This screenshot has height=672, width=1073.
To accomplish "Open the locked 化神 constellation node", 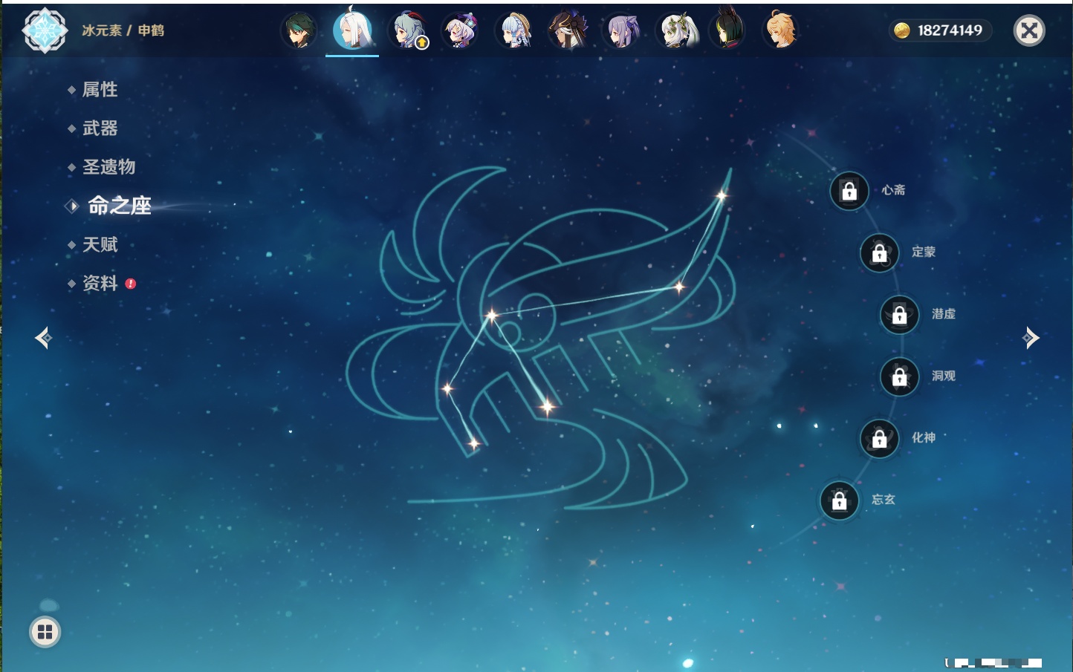I will pos(880,439).
